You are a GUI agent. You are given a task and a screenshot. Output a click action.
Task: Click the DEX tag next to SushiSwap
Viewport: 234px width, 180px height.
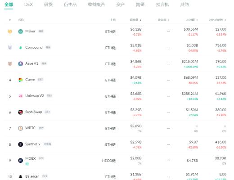pyautogui.click(x=48, y=112)
